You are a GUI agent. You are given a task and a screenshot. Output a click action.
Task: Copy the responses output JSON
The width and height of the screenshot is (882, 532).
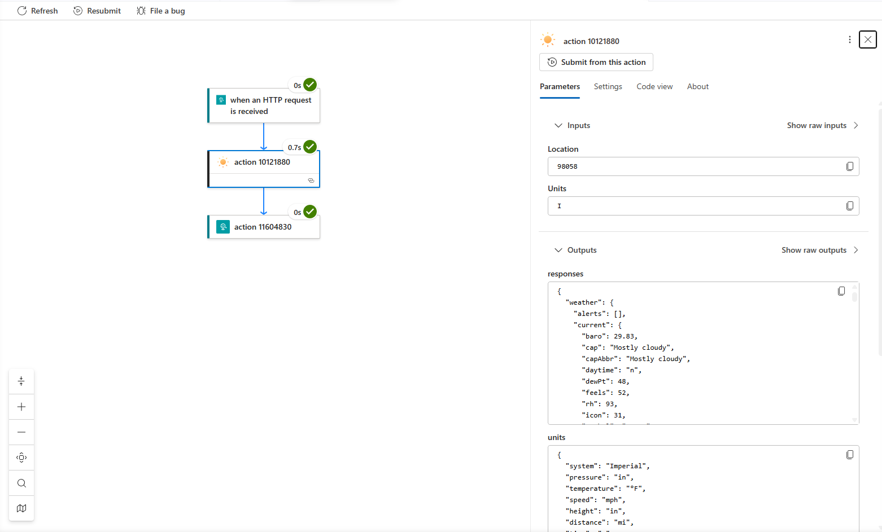pyautogui.click(x=841, y=291)
